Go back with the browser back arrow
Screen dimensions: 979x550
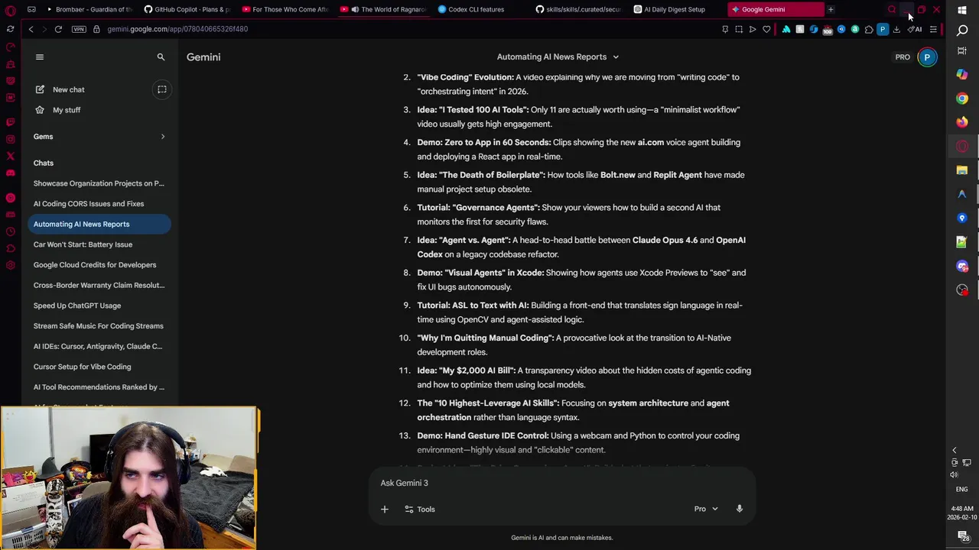pyautogui.click(x=31, y=29)
